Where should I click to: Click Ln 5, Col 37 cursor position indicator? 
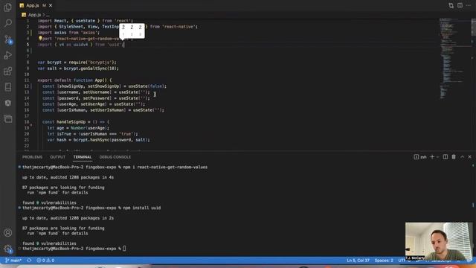coord(358,261)
